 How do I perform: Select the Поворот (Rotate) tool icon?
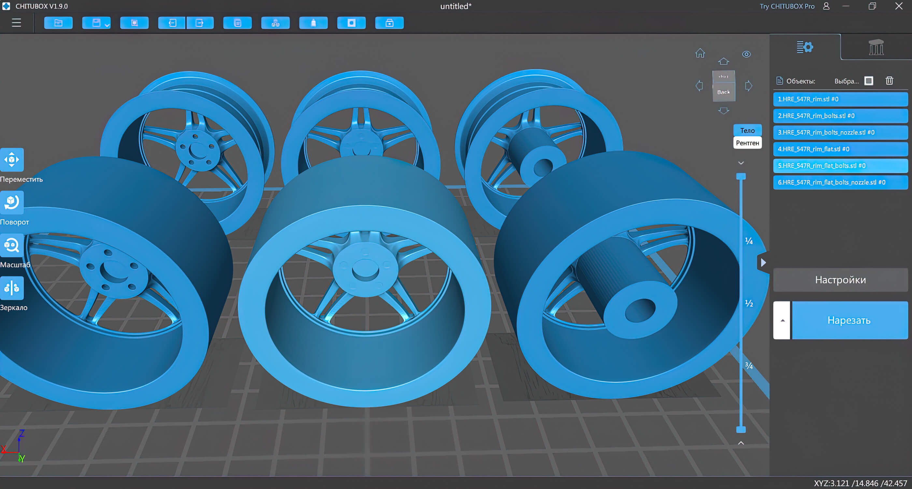tap(12, 203)
